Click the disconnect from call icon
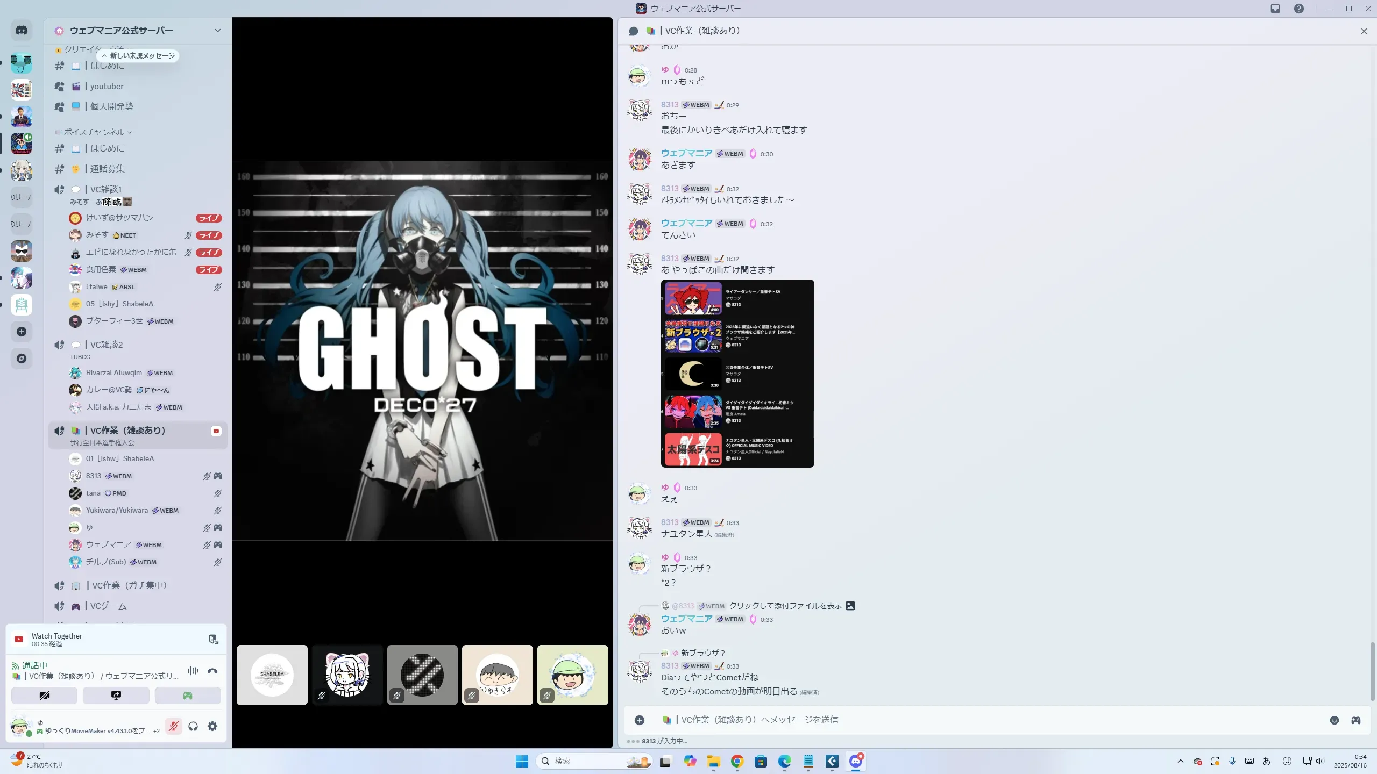The height and width of the screenshot is (774, 1377). pos(212,671)
